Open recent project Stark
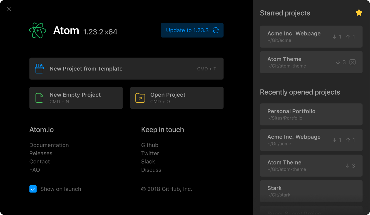 [311, 191]
